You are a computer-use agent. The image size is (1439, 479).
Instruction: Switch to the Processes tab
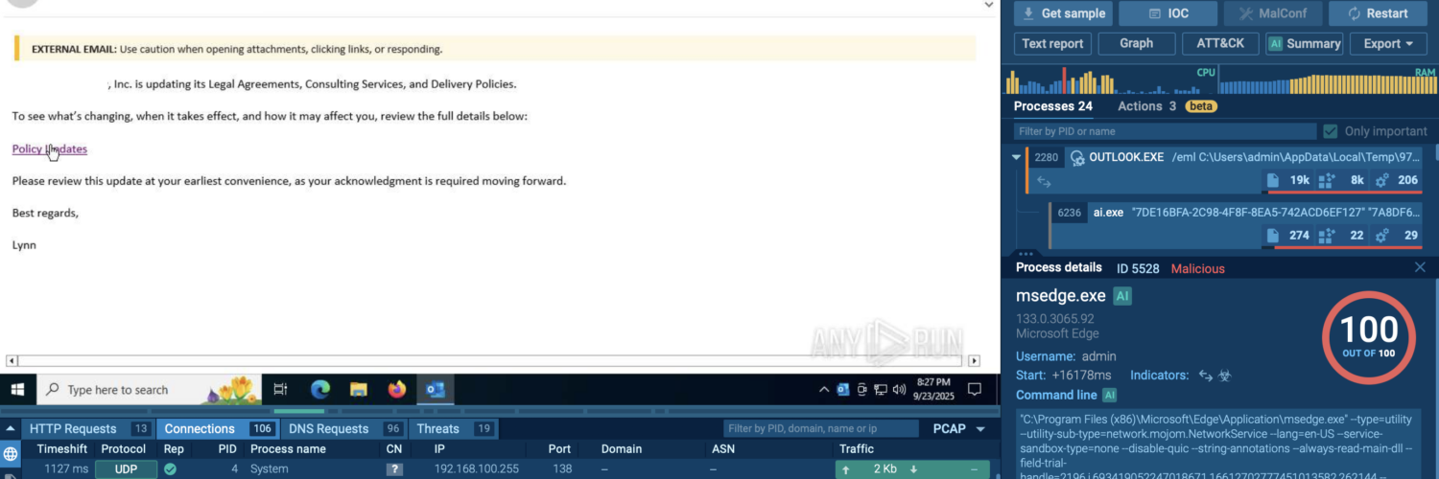1053,106
